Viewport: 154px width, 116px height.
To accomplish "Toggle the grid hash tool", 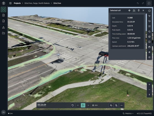I will click(149, 52).
